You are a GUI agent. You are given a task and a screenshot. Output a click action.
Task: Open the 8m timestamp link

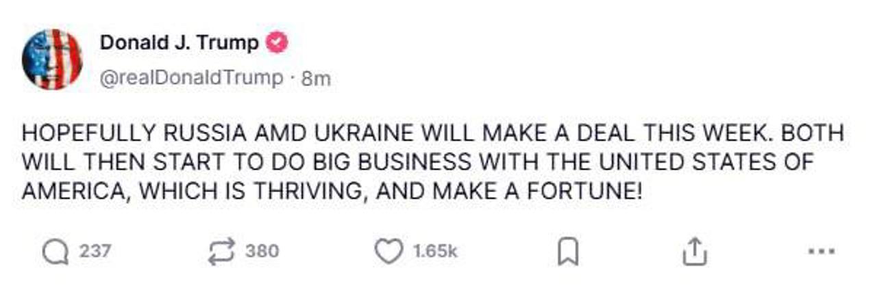coord(316,79)
